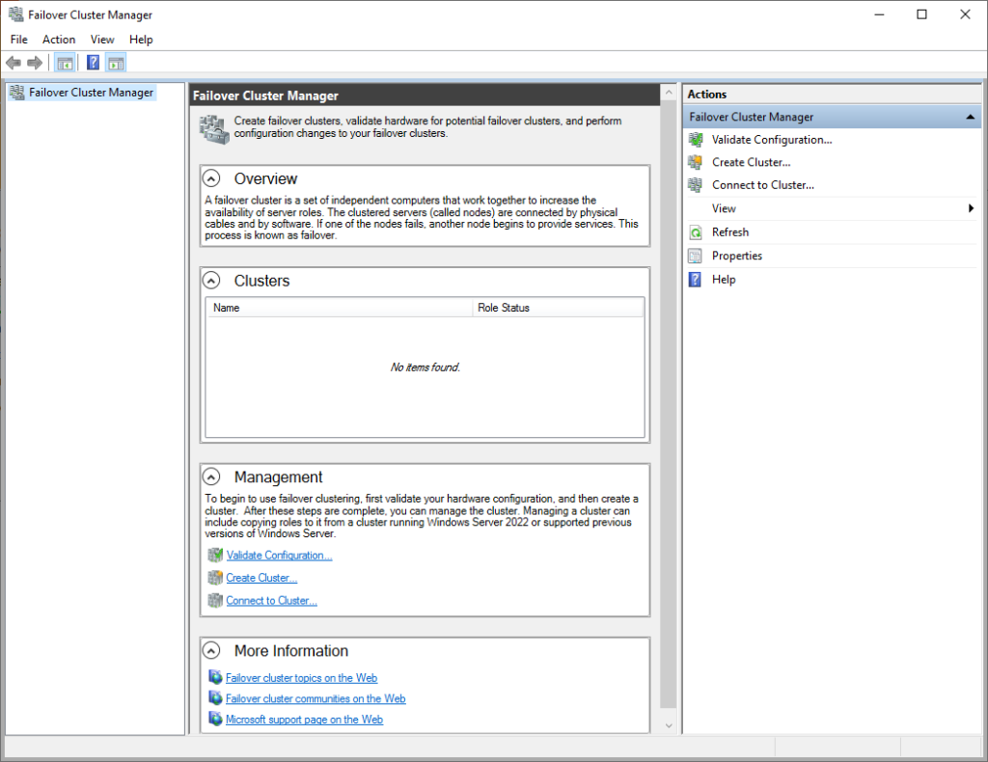
Task: Toggle the Show/Hide Action Pane icon
Action: [x=116, y=63]
